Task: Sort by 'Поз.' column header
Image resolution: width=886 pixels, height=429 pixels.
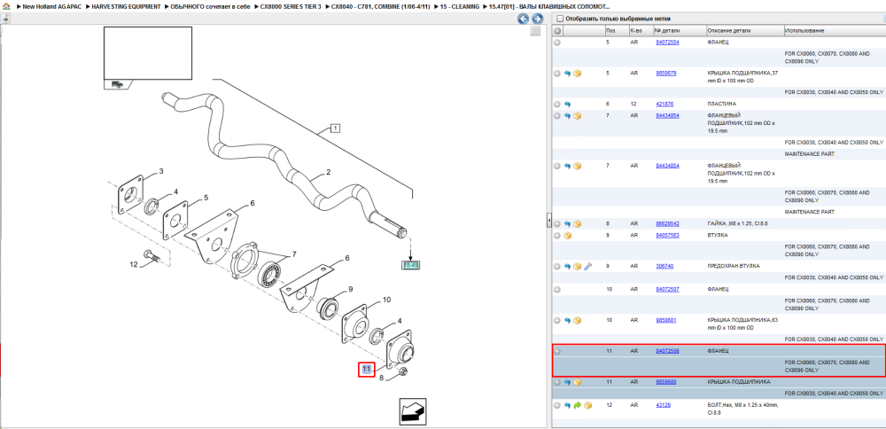Action: (616, 30)
